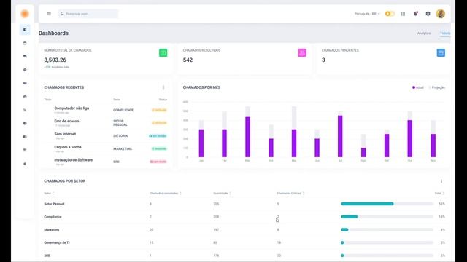467x262 pixels.
Task: Open notifications bell in the top bar
Action: click(415, 14)
